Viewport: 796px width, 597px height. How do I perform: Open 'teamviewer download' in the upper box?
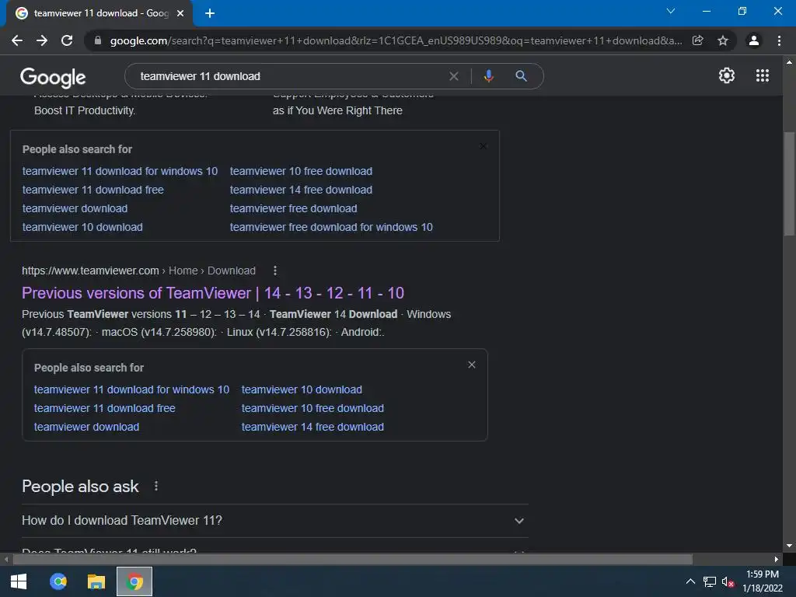(x=75, y=208)
